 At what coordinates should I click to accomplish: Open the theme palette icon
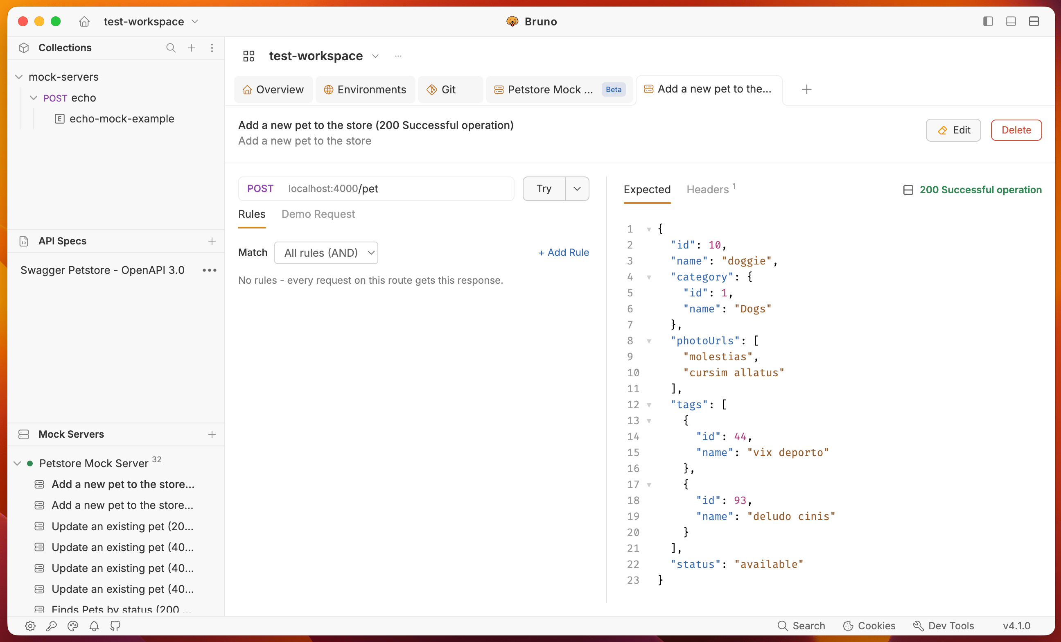73,626
